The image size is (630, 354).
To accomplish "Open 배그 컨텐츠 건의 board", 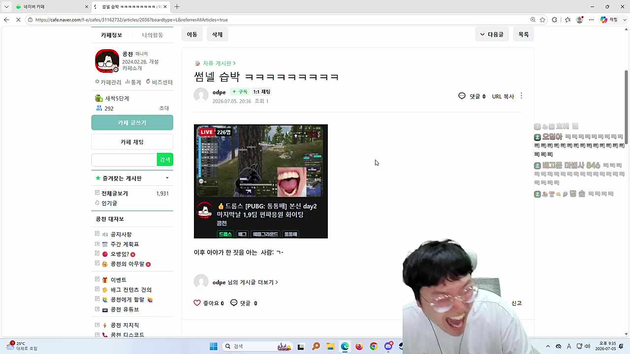I will click(x=131, y=290).
